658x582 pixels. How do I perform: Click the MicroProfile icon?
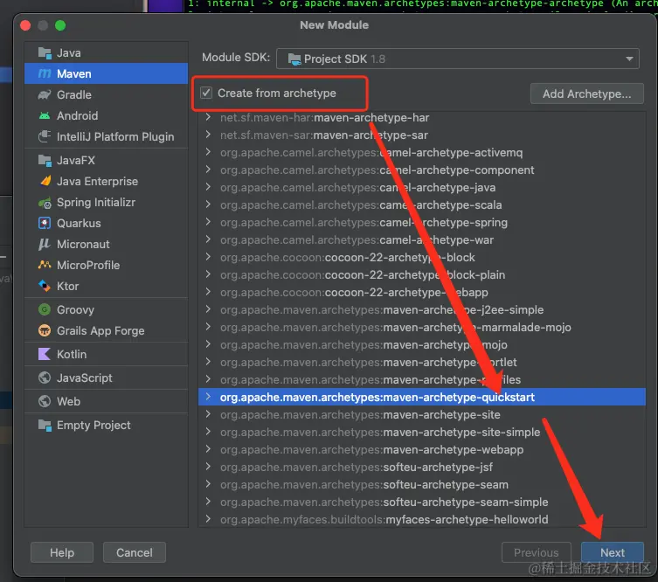click(45, 265)
